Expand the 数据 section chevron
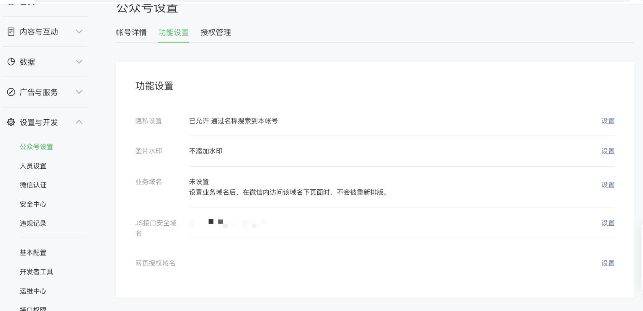The width and height of the screenshot is (643, 311). (x=79, y=62)
